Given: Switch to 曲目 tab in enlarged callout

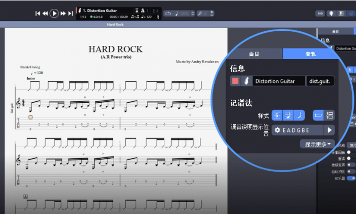Looking at the screenshot, I should pyautogui.click(x=254, y=54).
